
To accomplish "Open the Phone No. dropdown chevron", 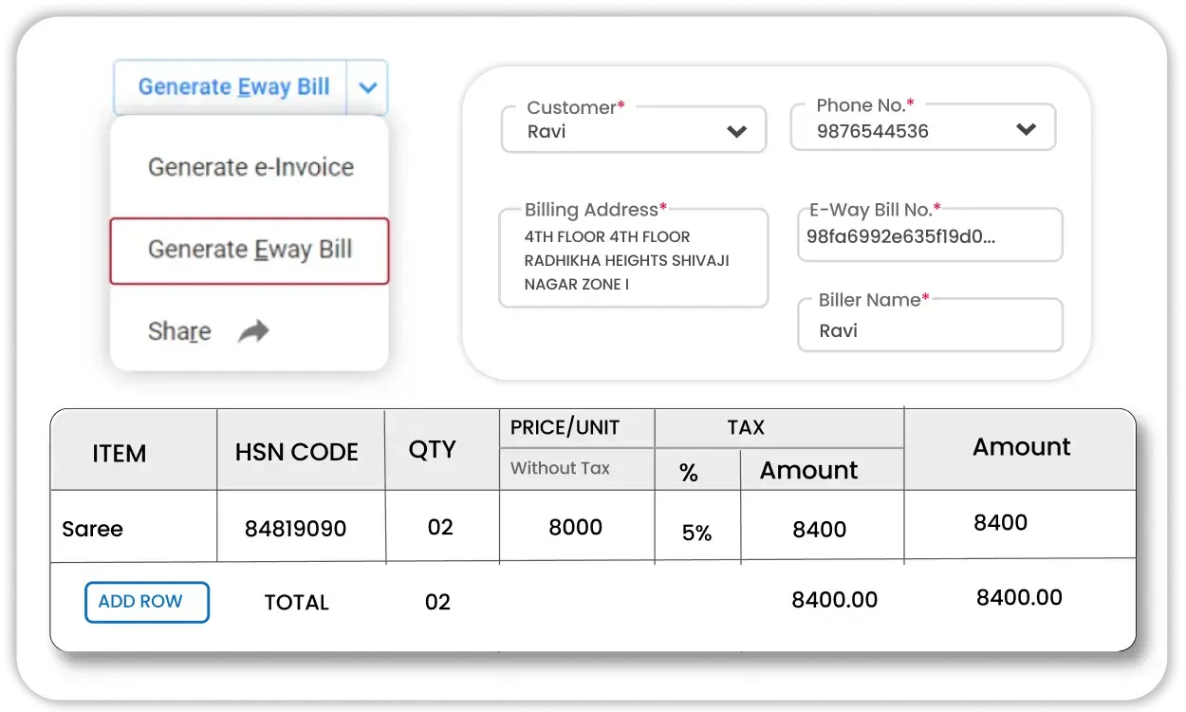I will [1026, 130].
